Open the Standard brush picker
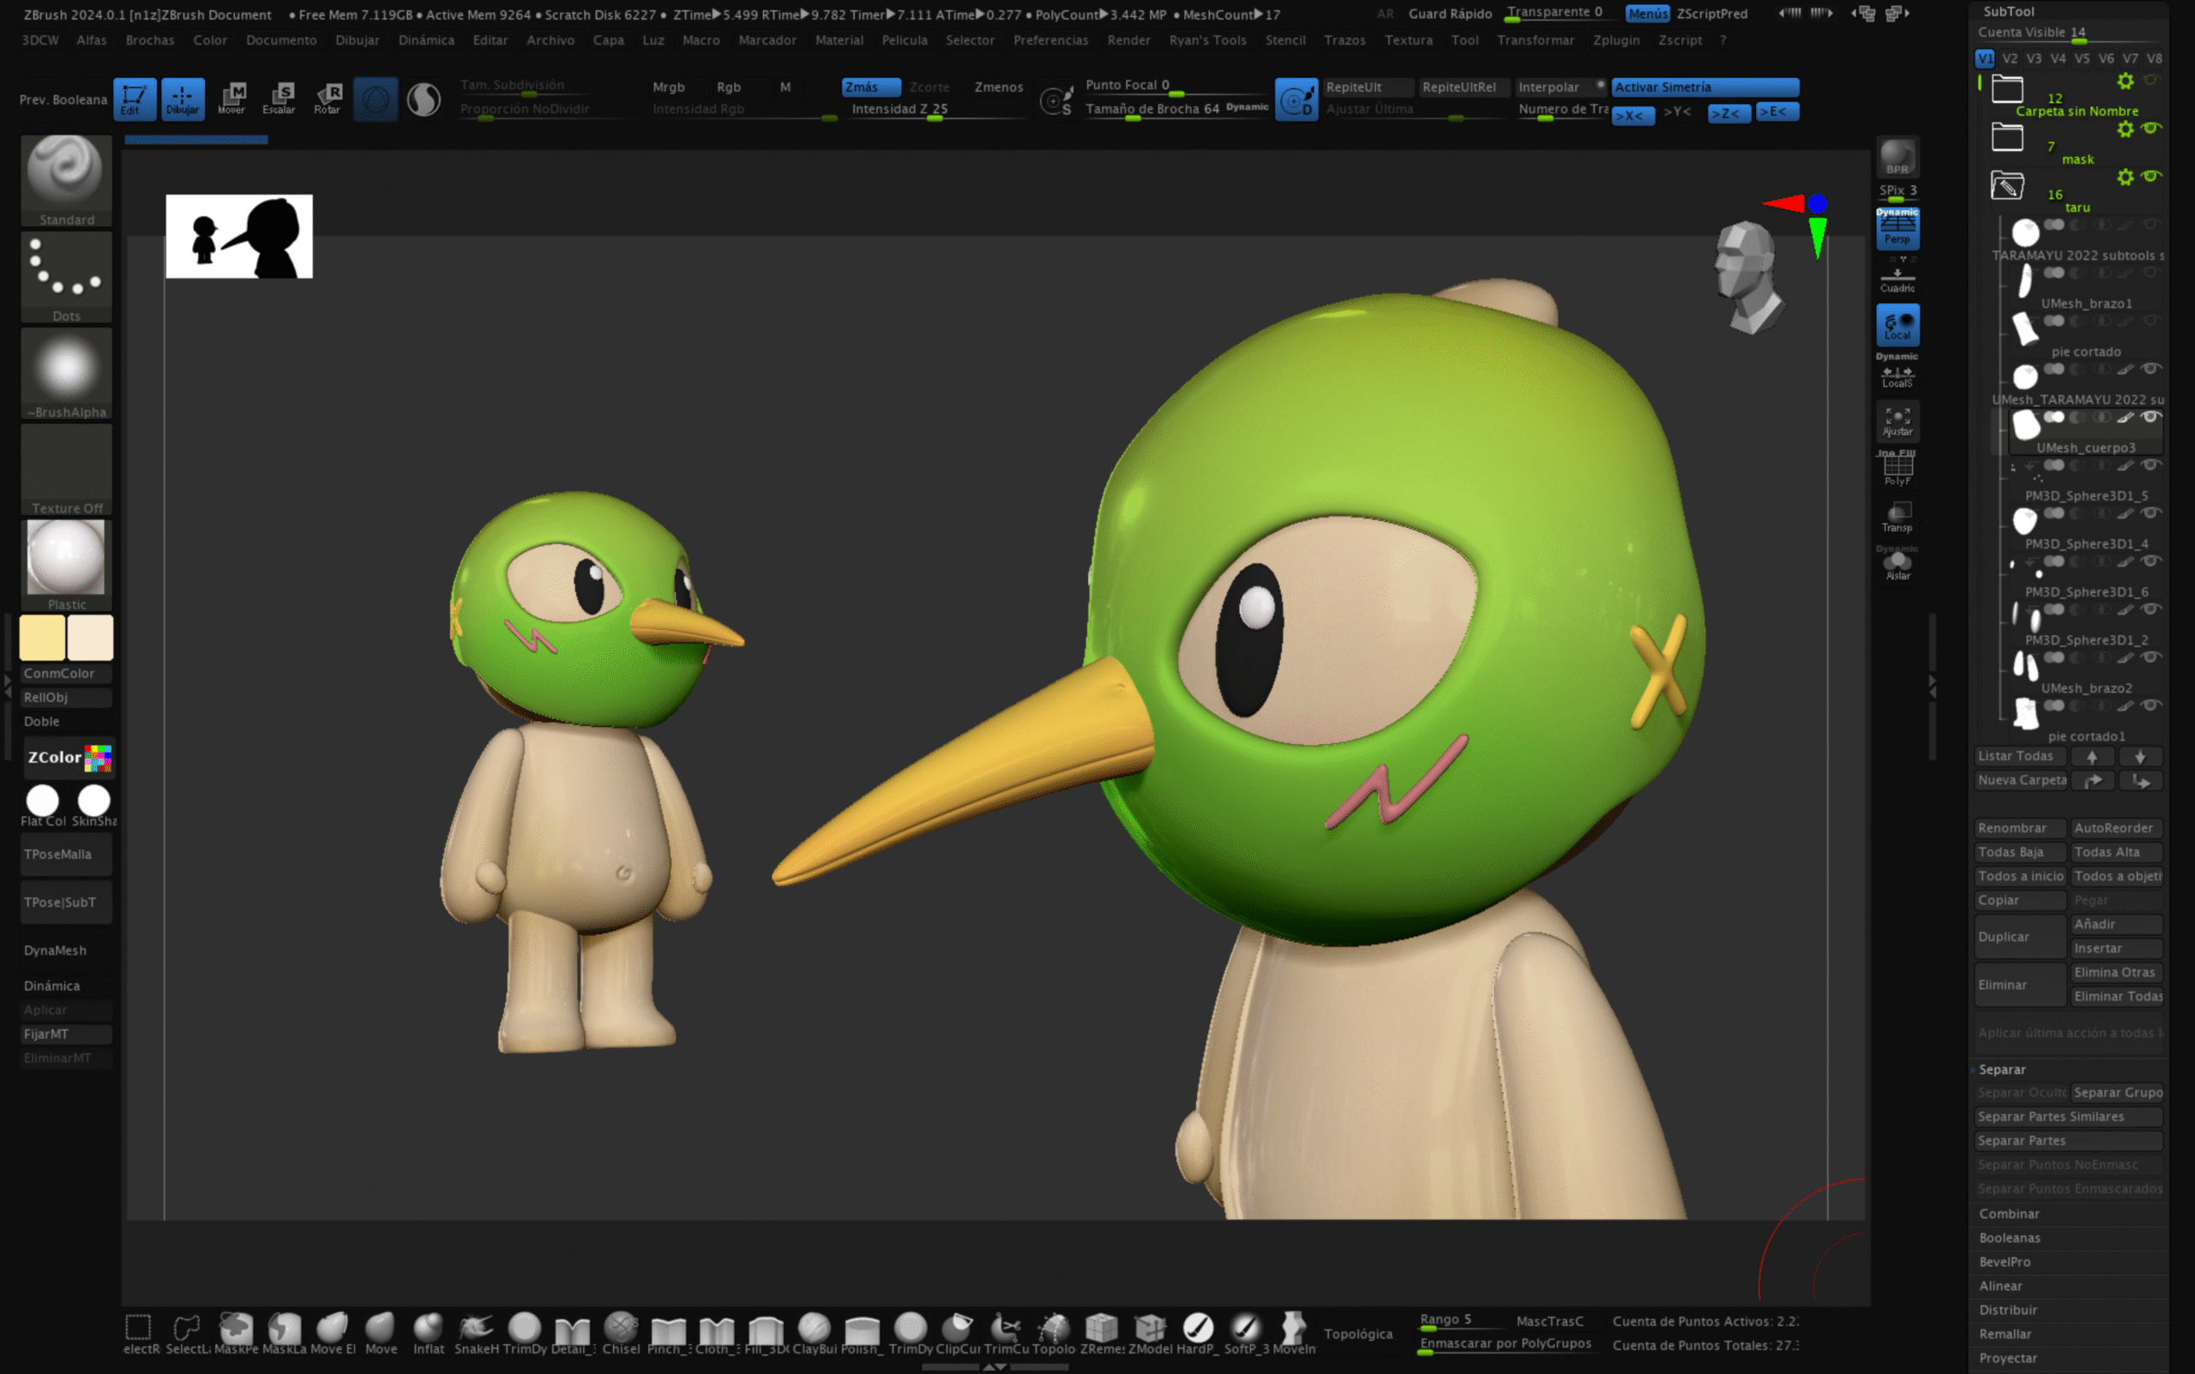This screenshot has width=2195, height=1374. [66, 180]
